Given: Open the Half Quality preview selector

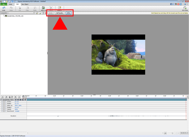Looking at the screenshot, I should tap(60, 13).
